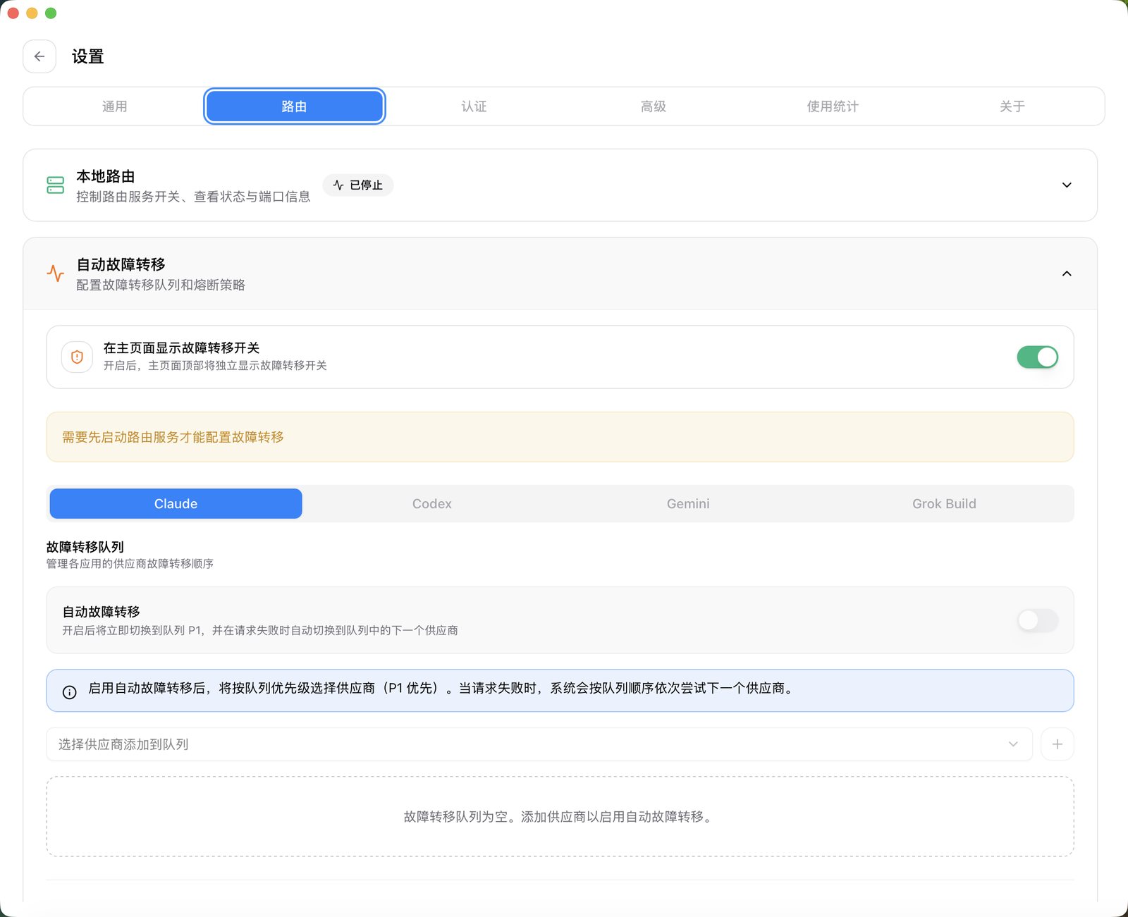
Task: Click the plus button to add supplier
Action: pos(1057,744)
